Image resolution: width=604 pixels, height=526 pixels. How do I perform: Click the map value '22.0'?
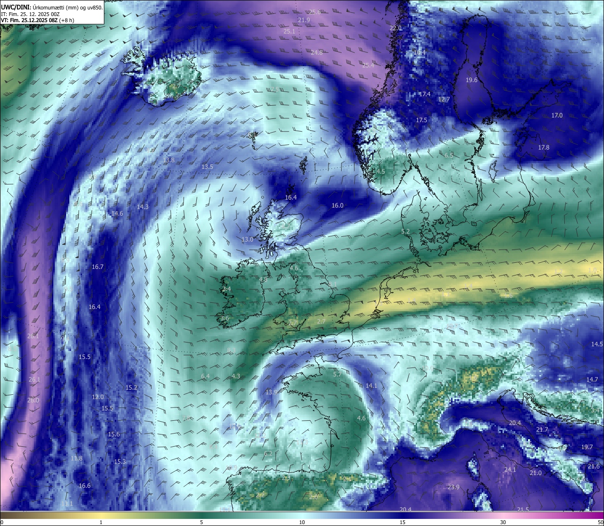[395, 28]
